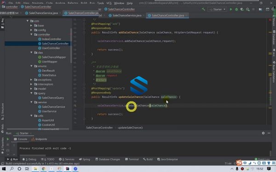Click the red error indicator in editor gutter

[x=270, y=20]
